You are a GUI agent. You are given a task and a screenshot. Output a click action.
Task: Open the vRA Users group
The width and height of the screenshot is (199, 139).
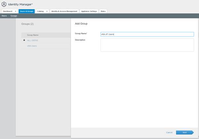coord(32,46)
